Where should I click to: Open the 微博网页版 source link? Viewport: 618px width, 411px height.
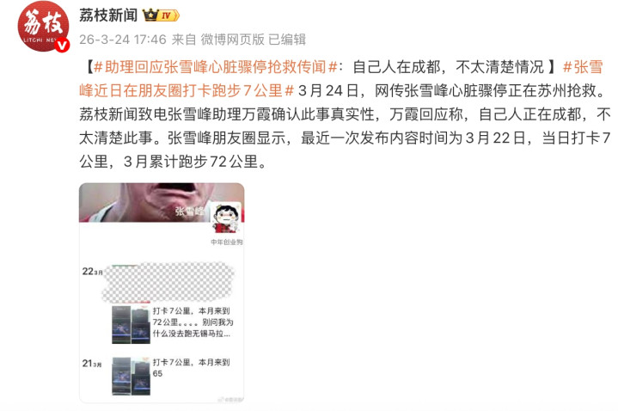233,40
